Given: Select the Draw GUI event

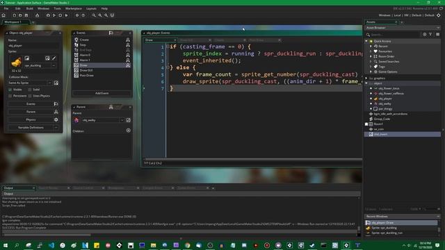Looking at the screenshot, I should [x=86, y=70].
